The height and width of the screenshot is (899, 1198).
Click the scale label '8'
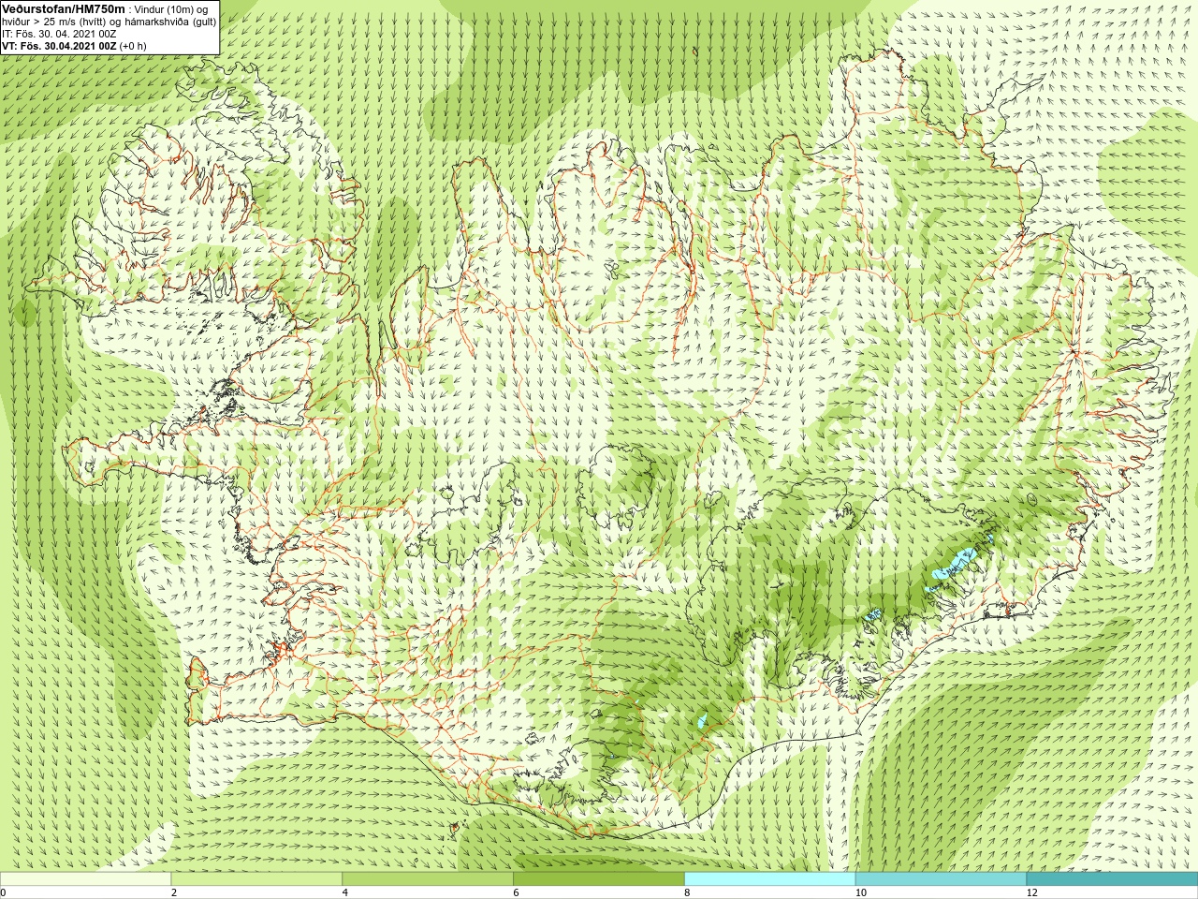687,892
